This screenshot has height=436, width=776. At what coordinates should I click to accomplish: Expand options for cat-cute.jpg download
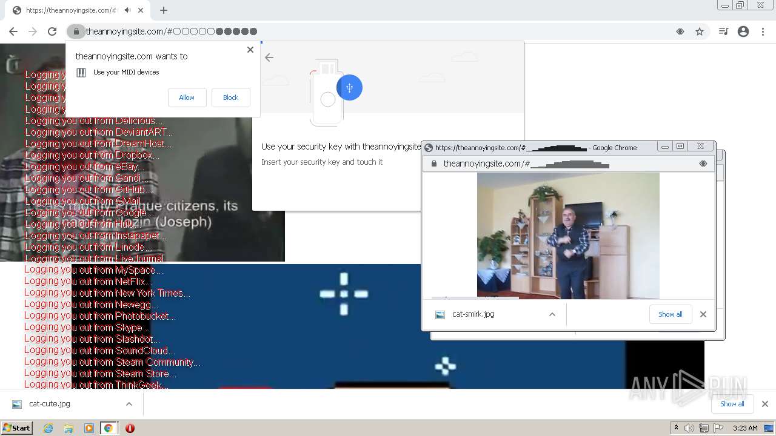pos(129,404)
